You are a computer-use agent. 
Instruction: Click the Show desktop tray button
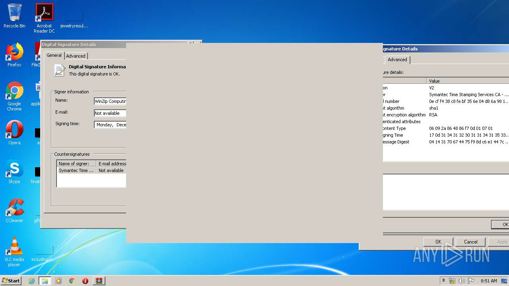point(505,281)
